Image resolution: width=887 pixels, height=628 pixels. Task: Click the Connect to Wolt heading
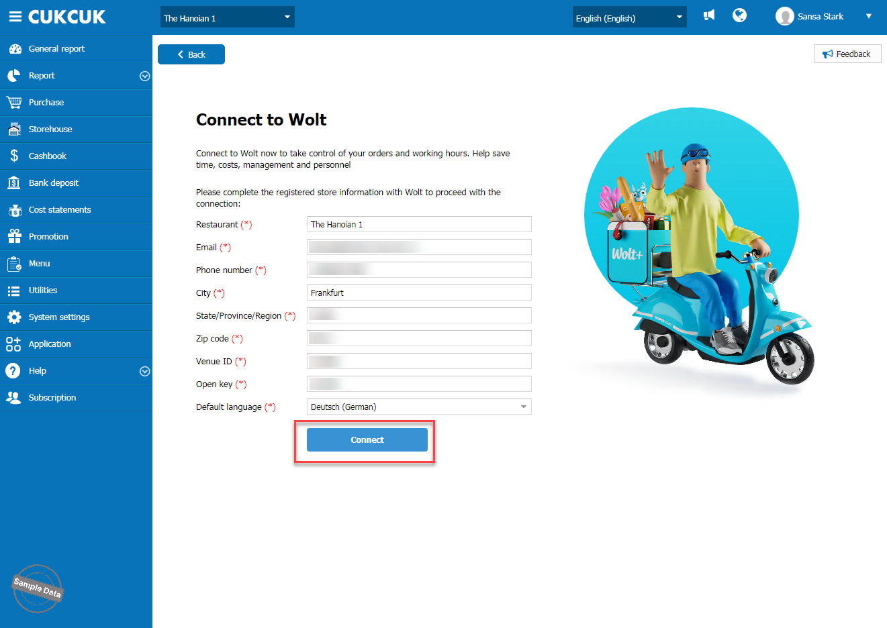click(x=261, y=120)
